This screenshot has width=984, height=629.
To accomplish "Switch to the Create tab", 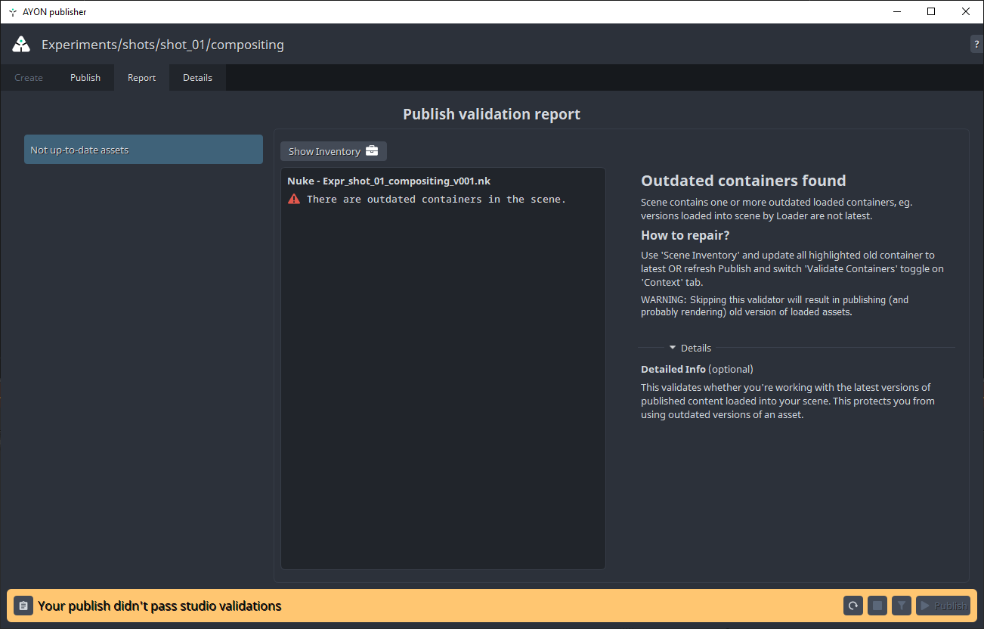I will 29,78.
